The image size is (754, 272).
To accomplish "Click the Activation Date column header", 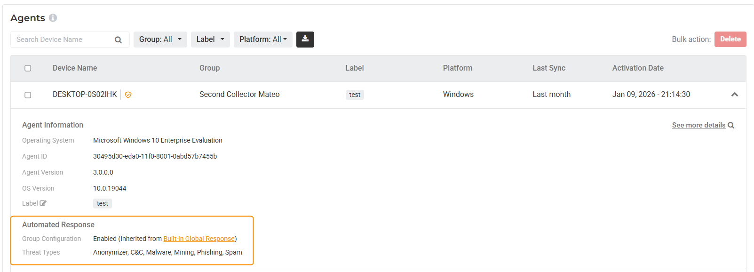I will coord(637,68).
